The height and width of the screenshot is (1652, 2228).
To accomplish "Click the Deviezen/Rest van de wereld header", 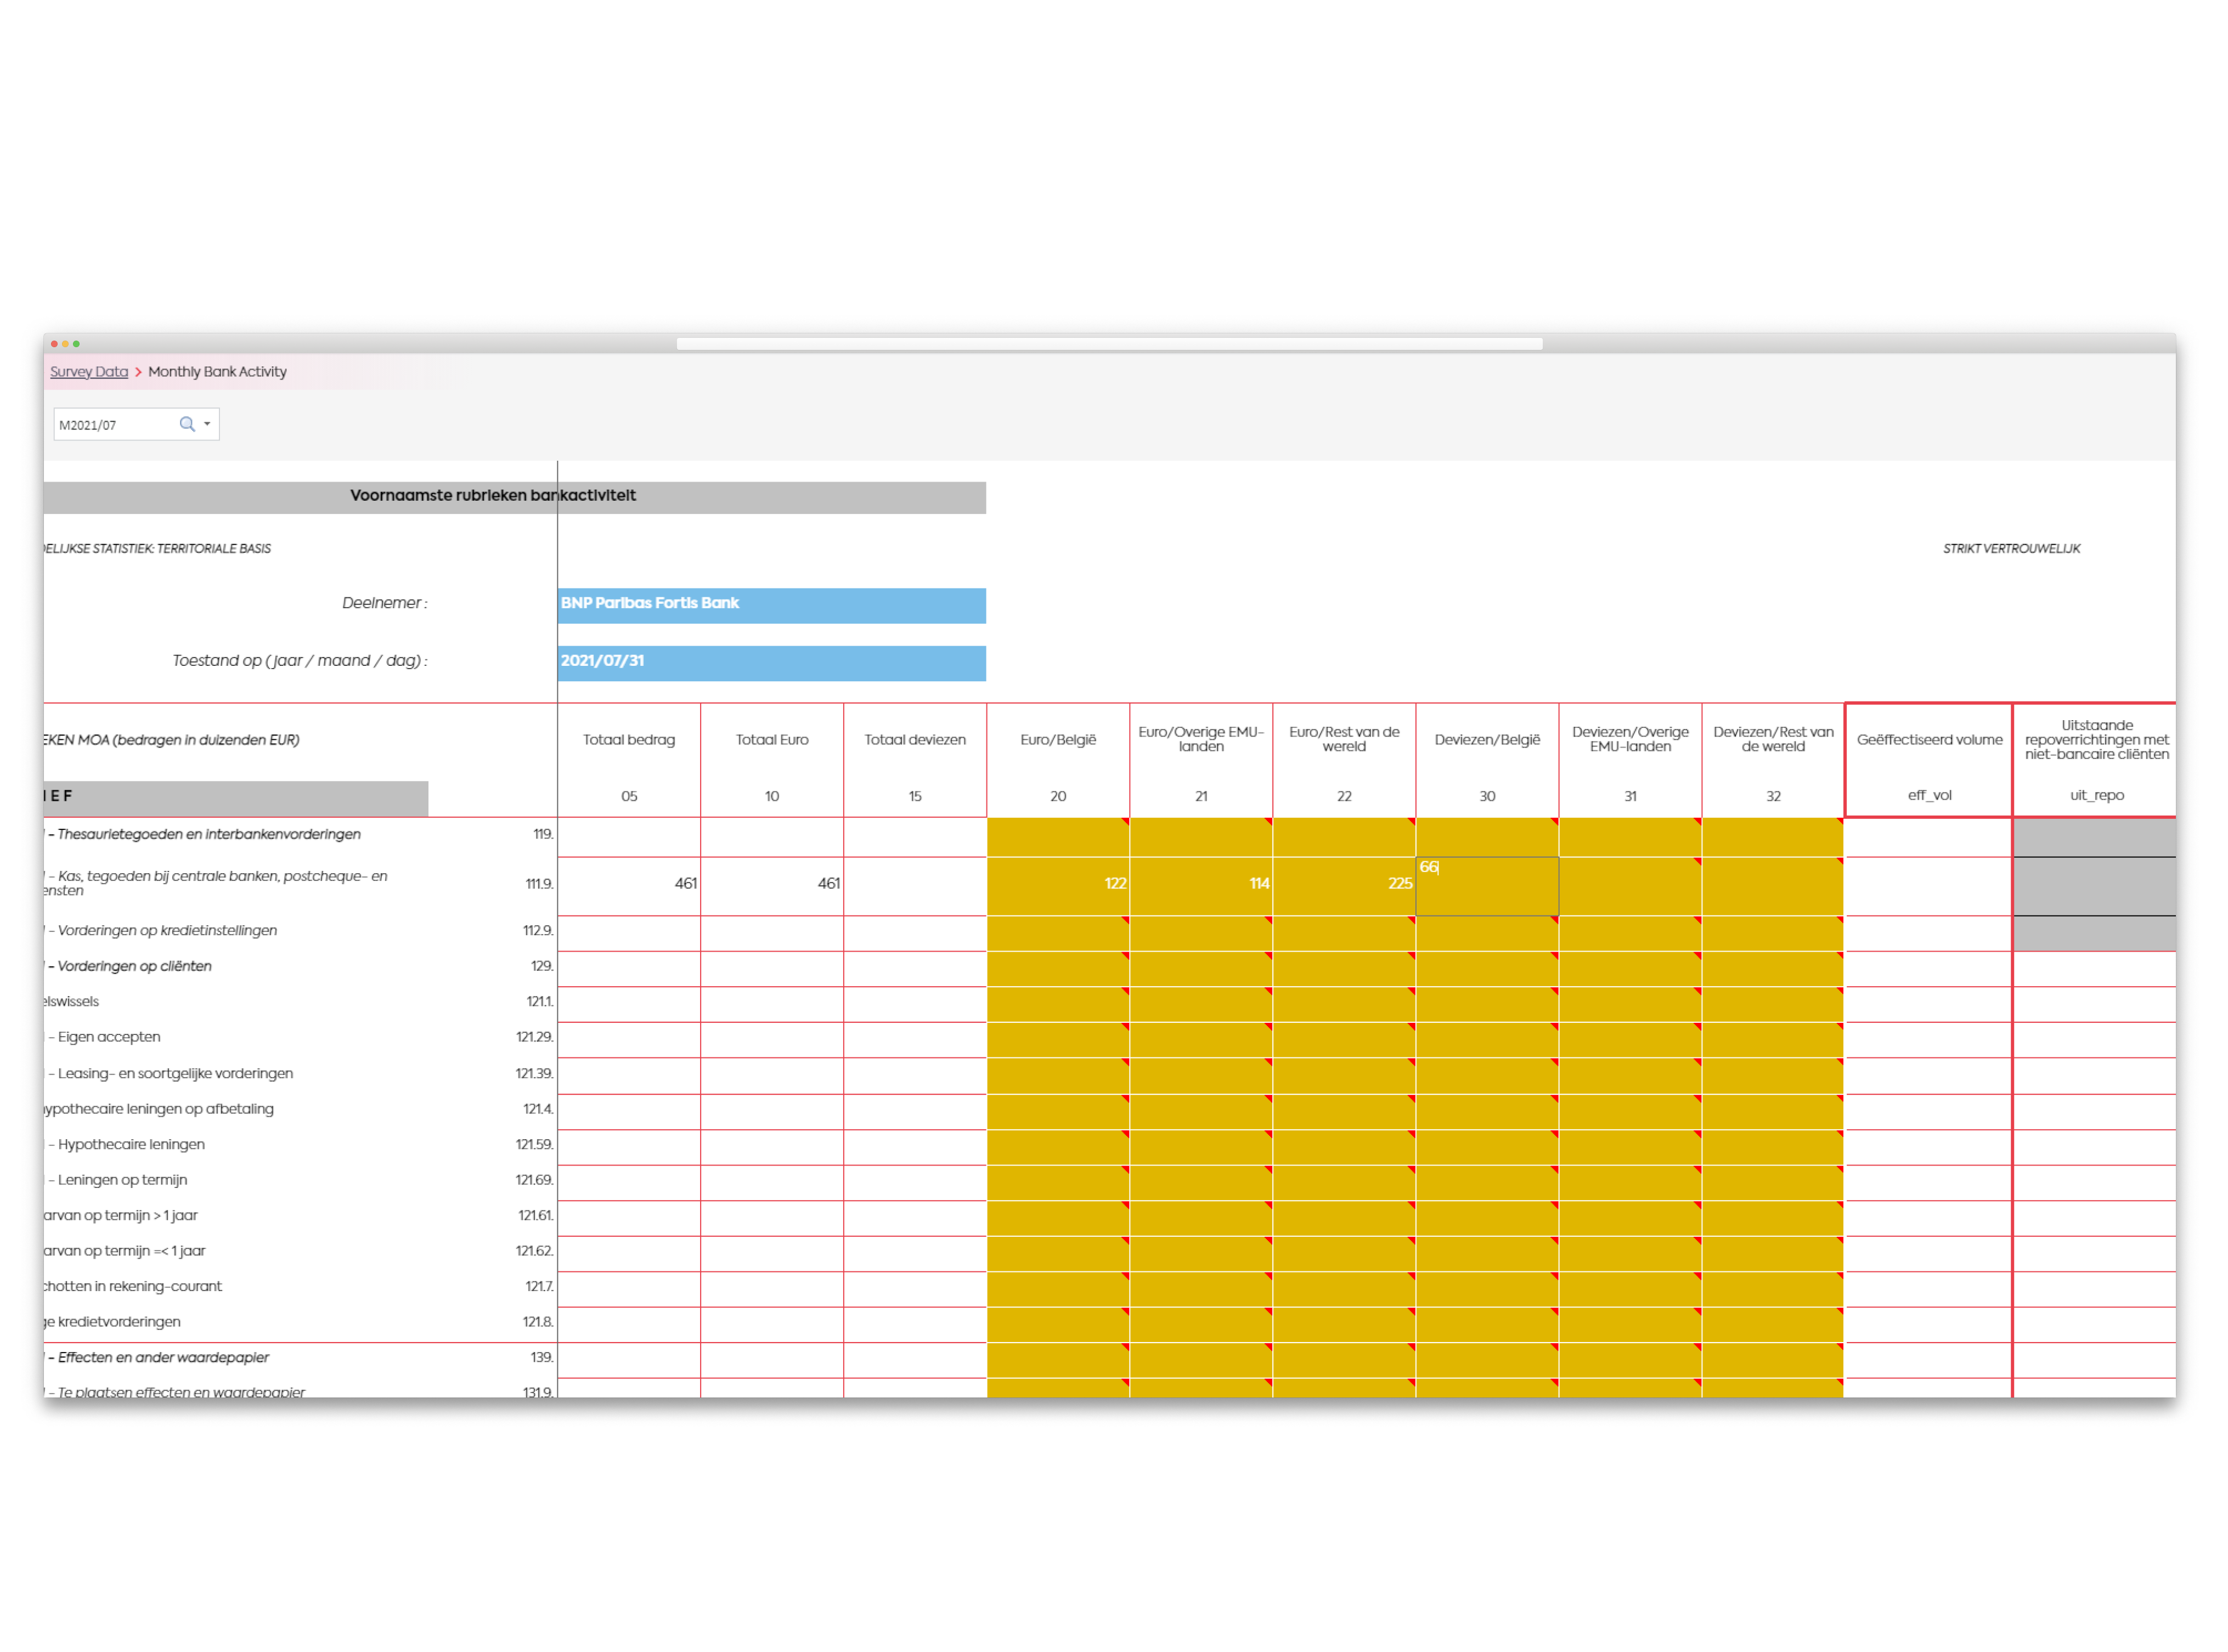I will pos(1773,739).
